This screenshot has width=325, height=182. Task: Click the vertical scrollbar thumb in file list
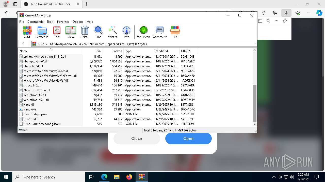click(255, 103)
